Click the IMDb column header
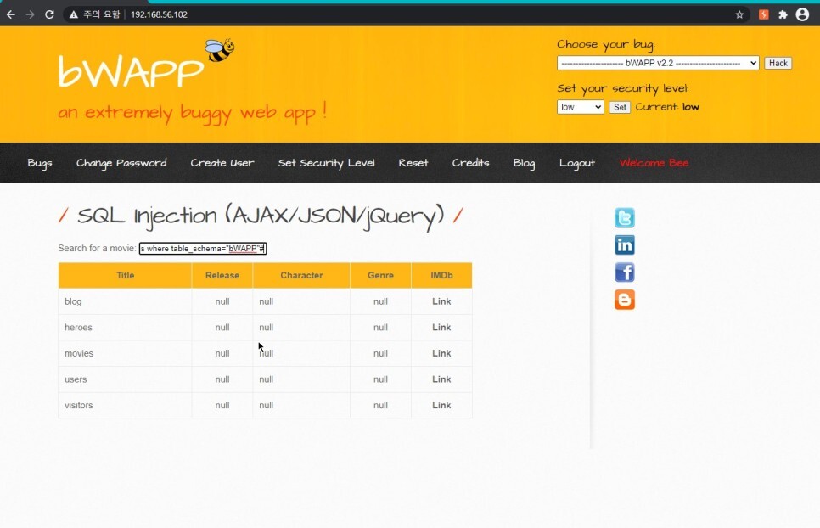Image resolution: width=820 pixels, height=528 pixels. coord(441,276)
